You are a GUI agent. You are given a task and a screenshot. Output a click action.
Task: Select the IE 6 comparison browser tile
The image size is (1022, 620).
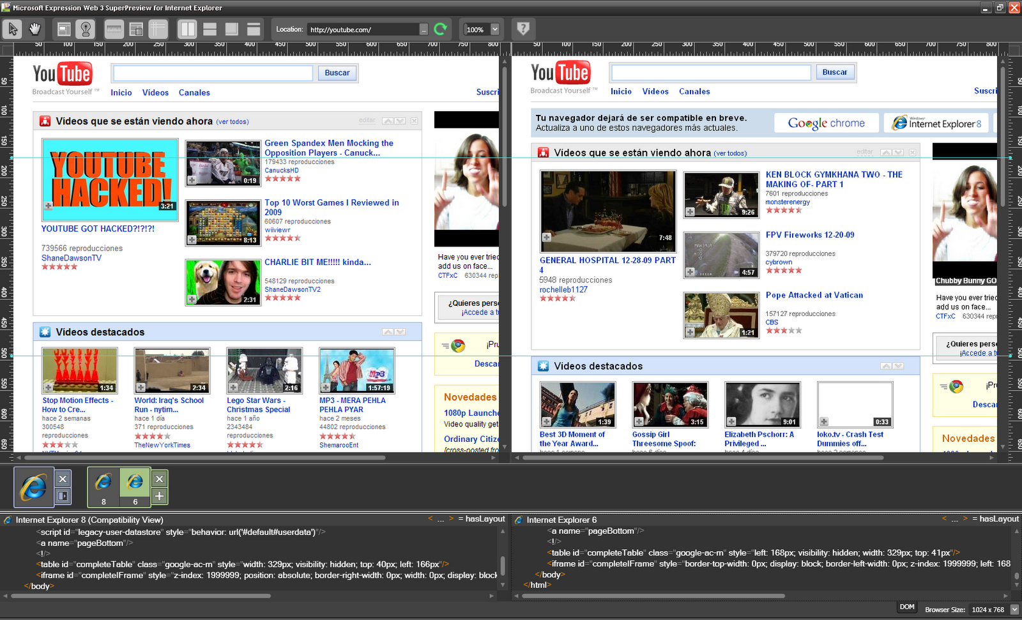coord(135,487)
